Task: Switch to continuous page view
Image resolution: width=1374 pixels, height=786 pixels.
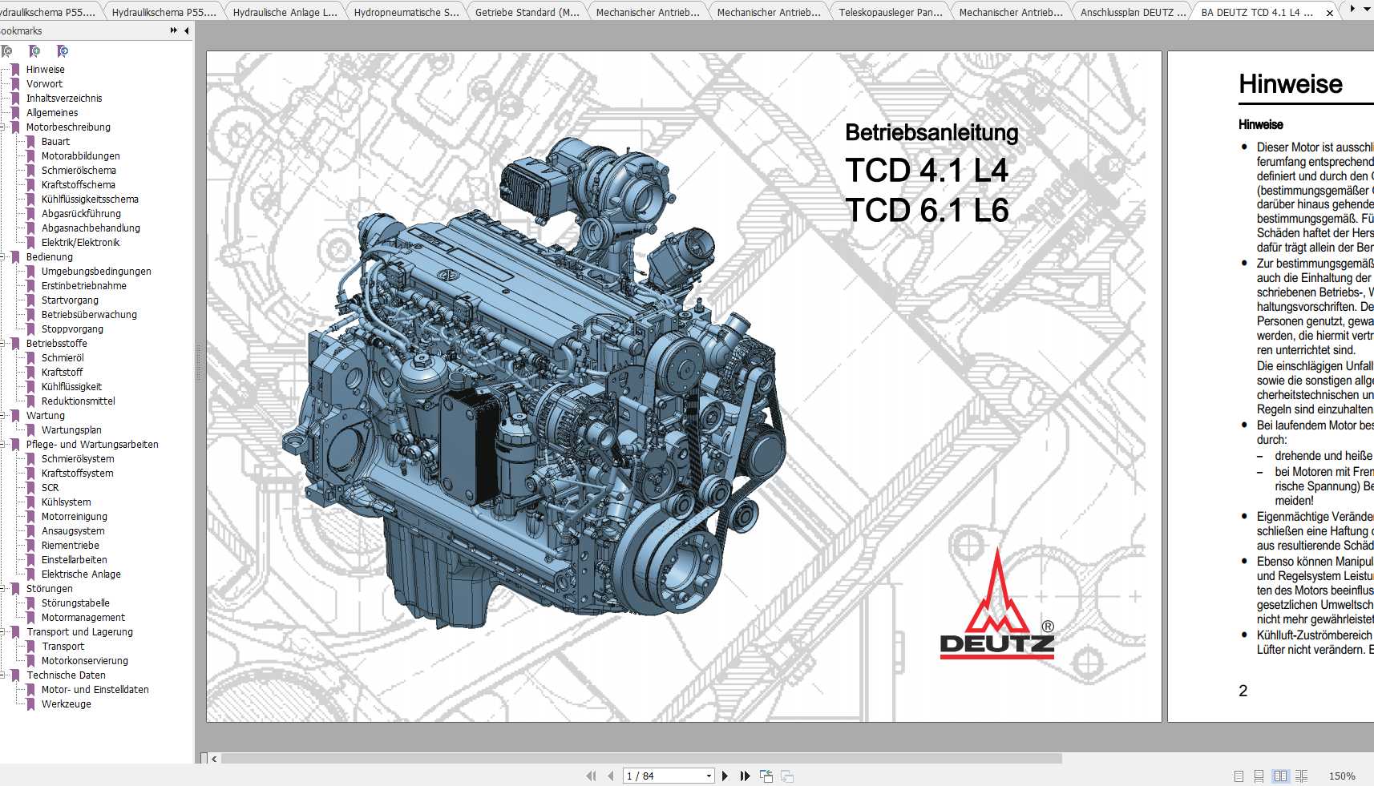Action: point(1259,776)
